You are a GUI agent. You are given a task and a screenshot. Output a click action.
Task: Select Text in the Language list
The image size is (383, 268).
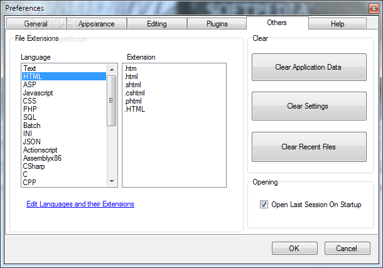pos(64,68)
